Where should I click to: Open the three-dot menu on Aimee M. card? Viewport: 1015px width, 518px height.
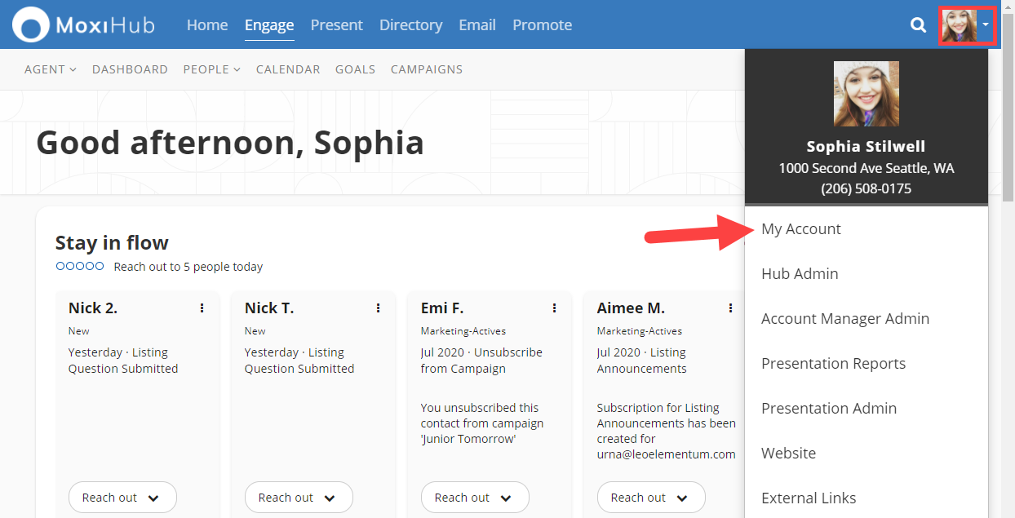coord(730,308)
